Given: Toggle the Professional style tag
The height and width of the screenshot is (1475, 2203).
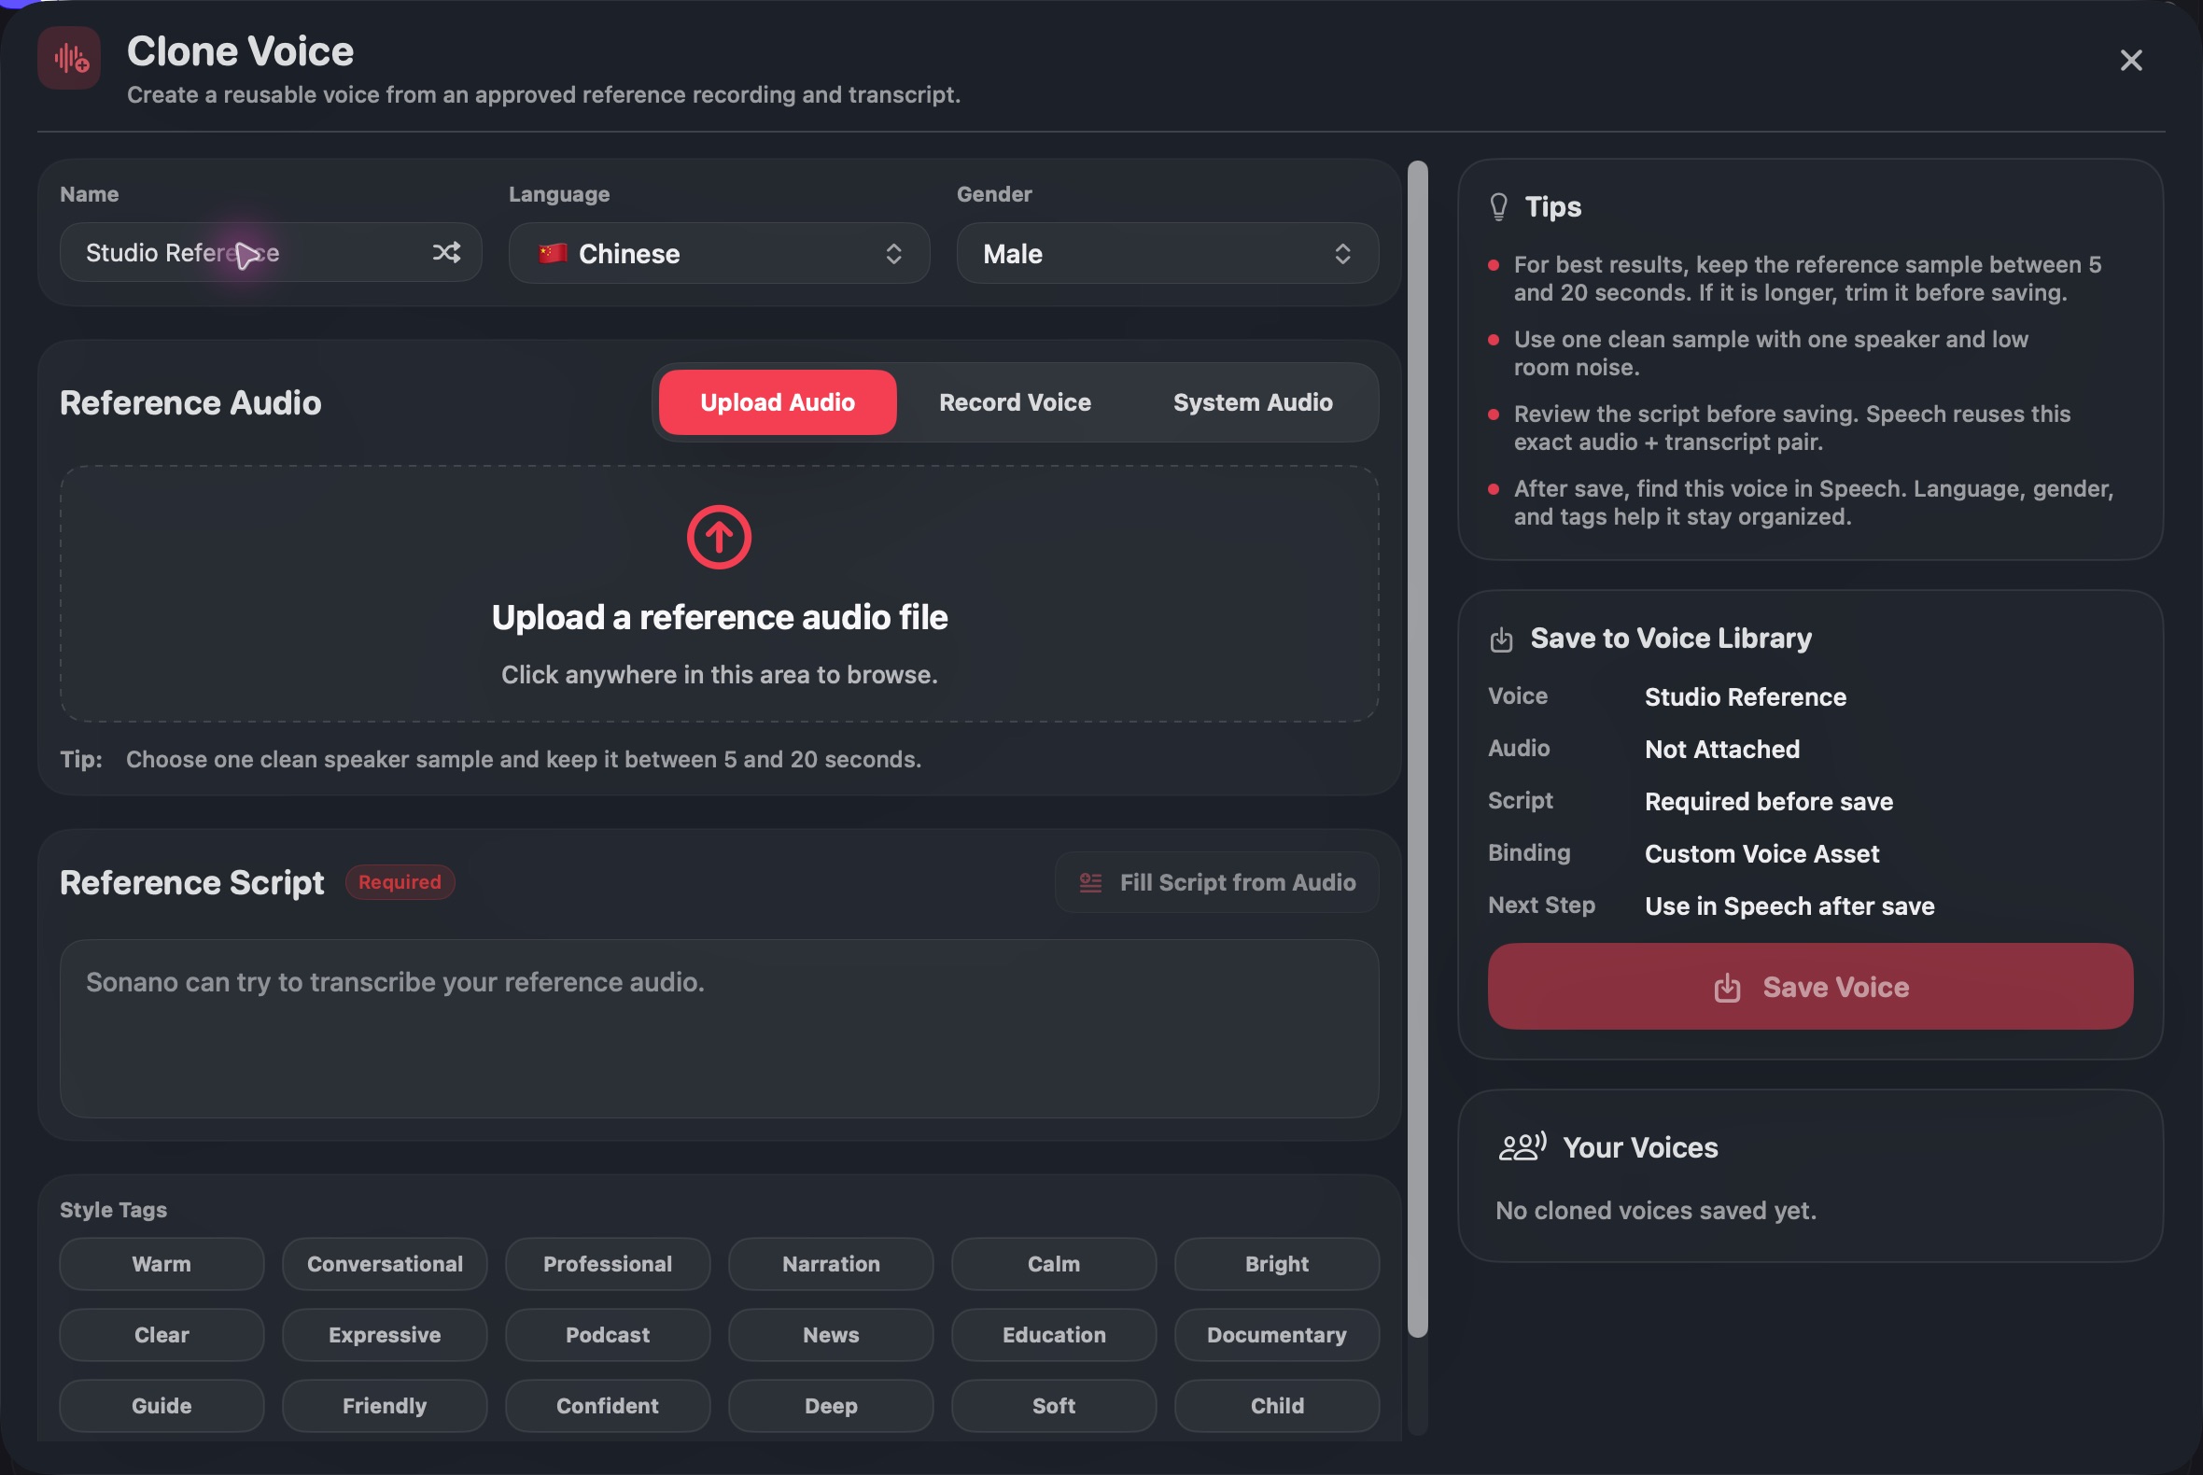Looking at the screenshot, I should (608, 1263).
